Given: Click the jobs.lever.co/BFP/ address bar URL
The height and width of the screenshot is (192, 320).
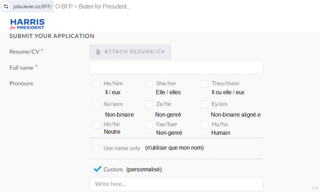Looking at the screenshot, I should click(32, 6).
